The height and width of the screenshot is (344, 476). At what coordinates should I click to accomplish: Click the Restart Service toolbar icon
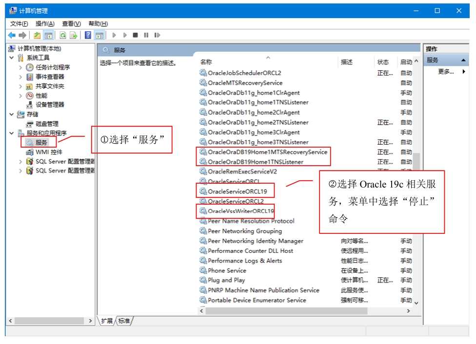pyautogui.click(x=157, y=35)
